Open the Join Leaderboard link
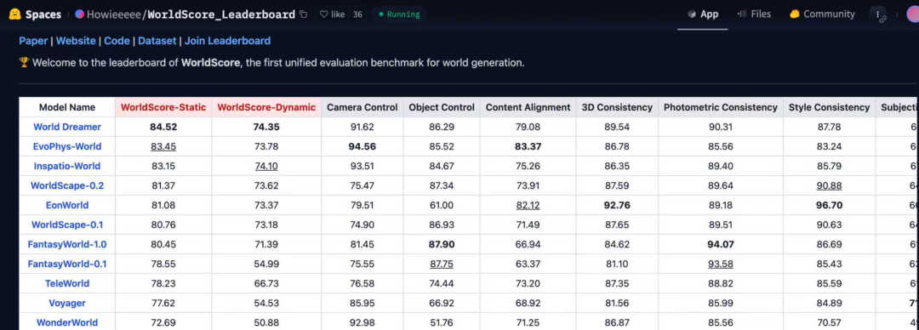 (227, 41)
